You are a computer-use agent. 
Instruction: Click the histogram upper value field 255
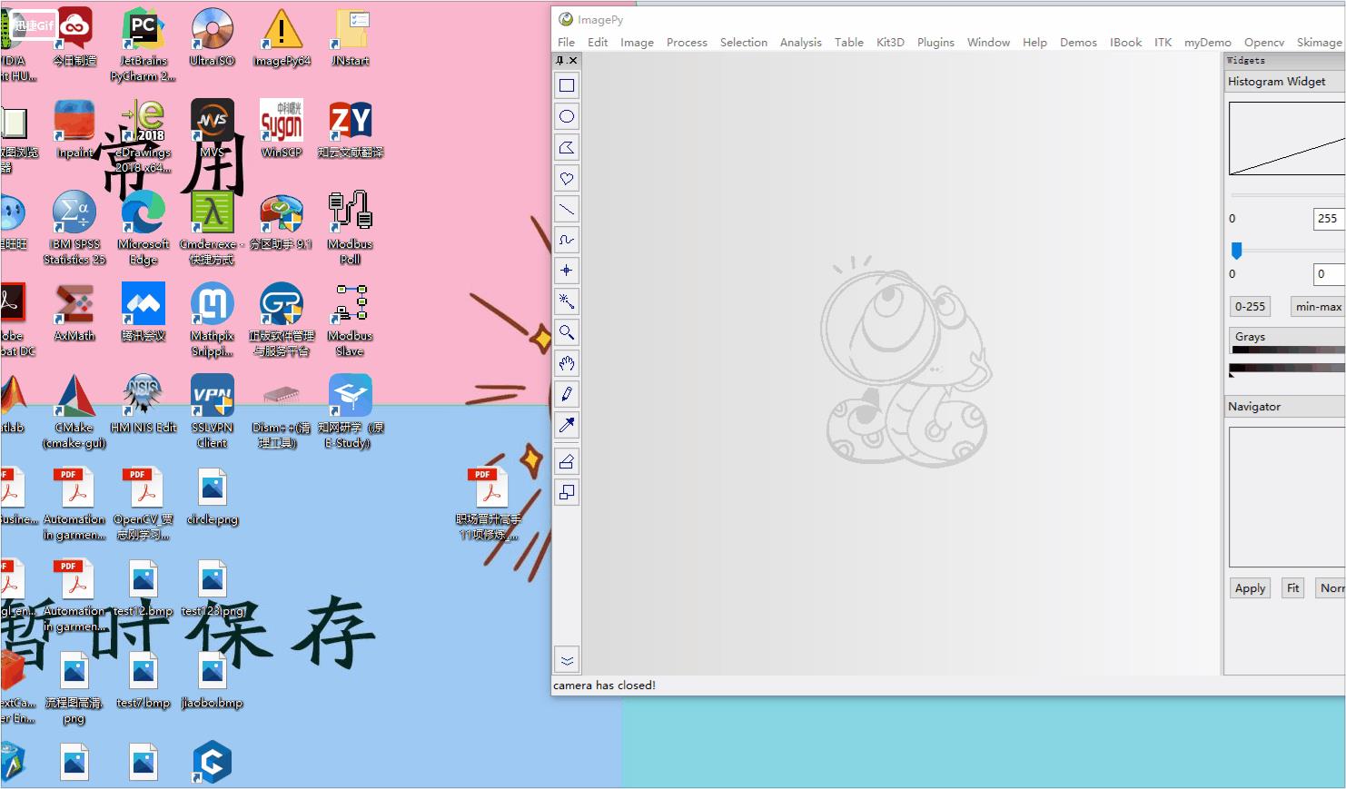point(1329,218)
